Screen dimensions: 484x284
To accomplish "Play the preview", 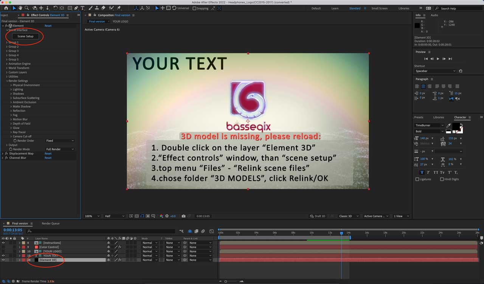I will click(x=438, y=59).
